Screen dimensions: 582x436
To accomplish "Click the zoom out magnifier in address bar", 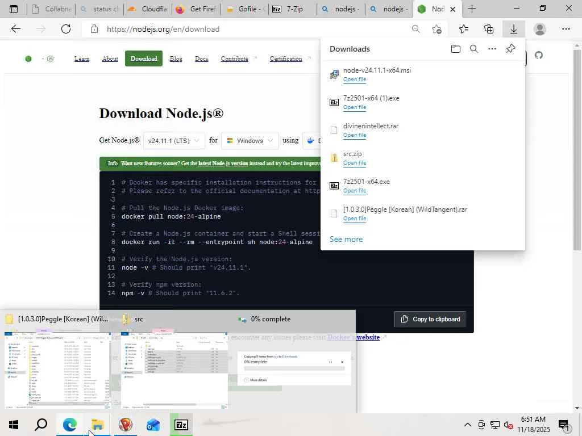I will [x=415, y=29].
